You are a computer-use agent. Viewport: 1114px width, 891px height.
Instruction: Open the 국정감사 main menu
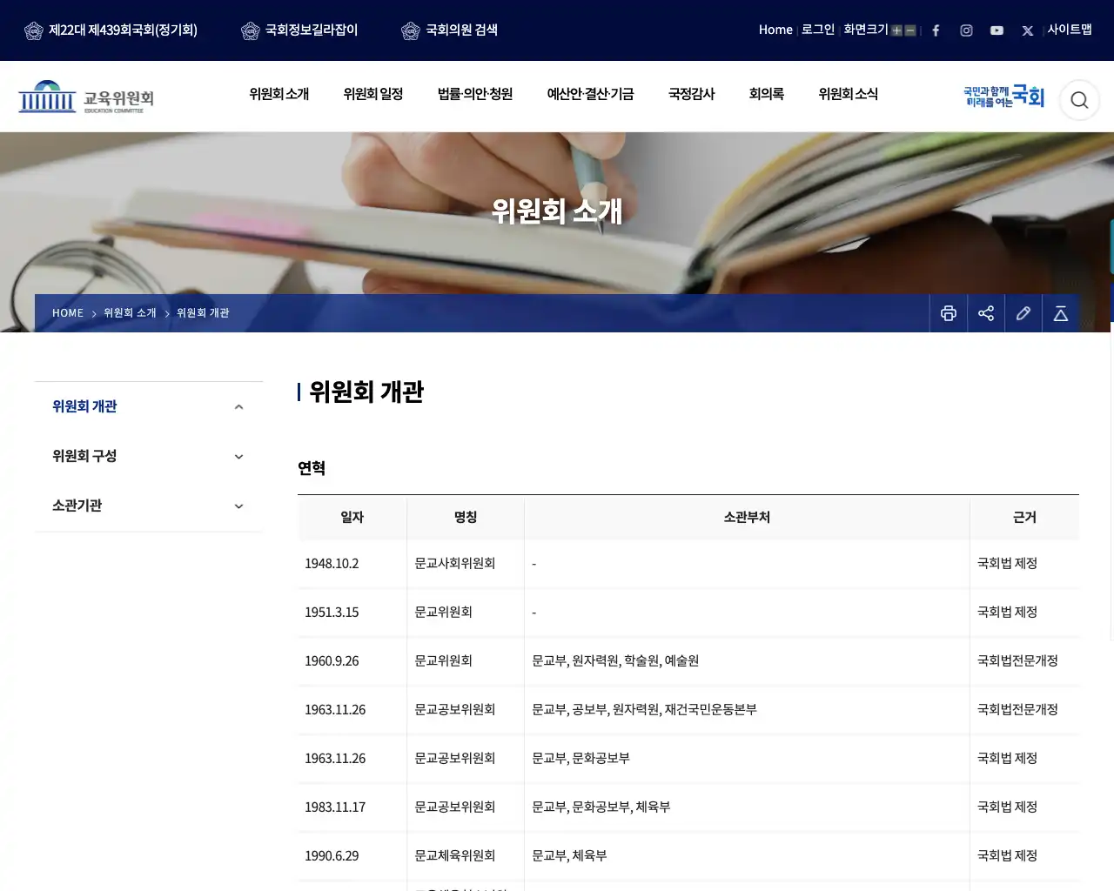[692, 94]
